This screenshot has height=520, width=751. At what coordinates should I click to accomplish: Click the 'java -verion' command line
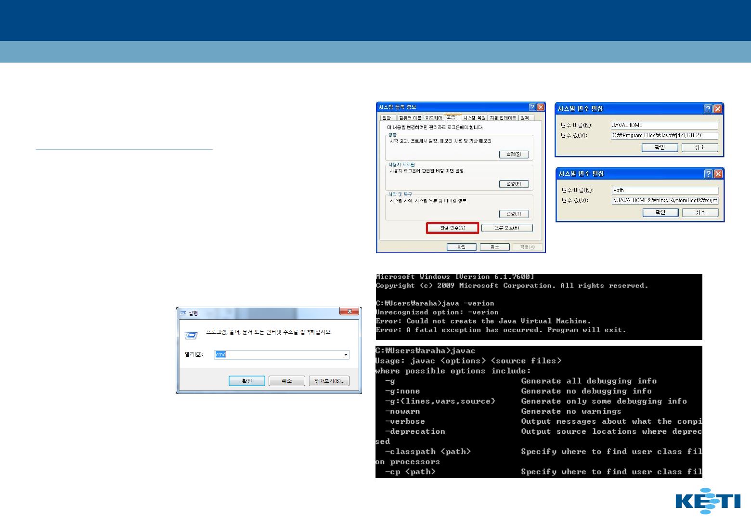[435, 303]
